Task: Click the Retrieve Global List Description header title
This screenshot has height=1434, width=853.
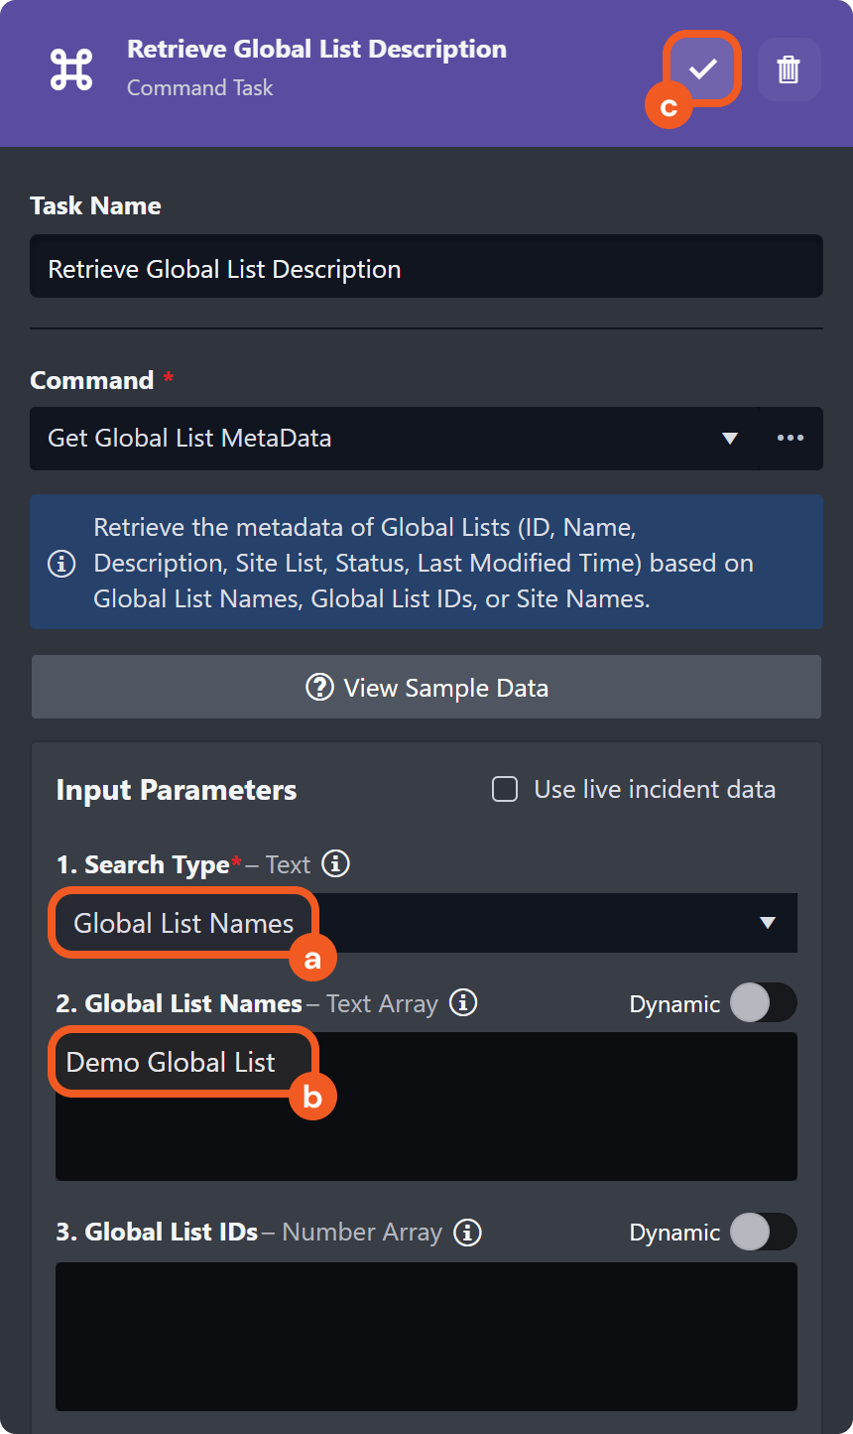Action: [x=316, y=50]
